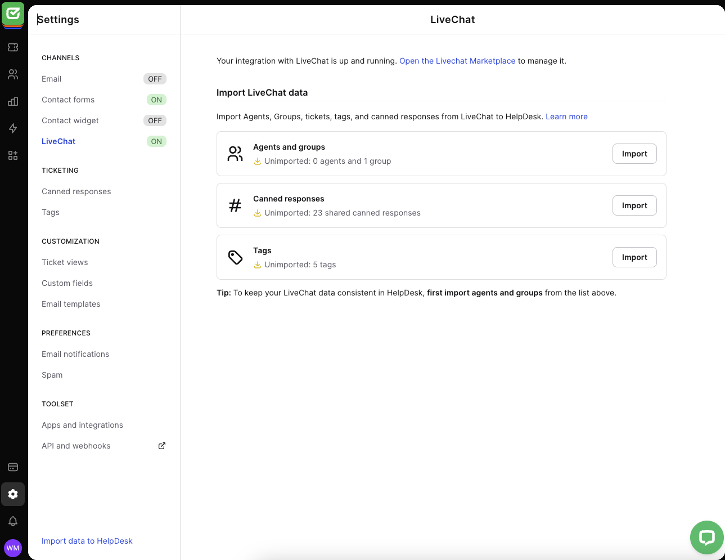The image size is (725, 560).
Task: Open the Notifications bell icon
Action: pyautogui.click(x=13, y=521)
